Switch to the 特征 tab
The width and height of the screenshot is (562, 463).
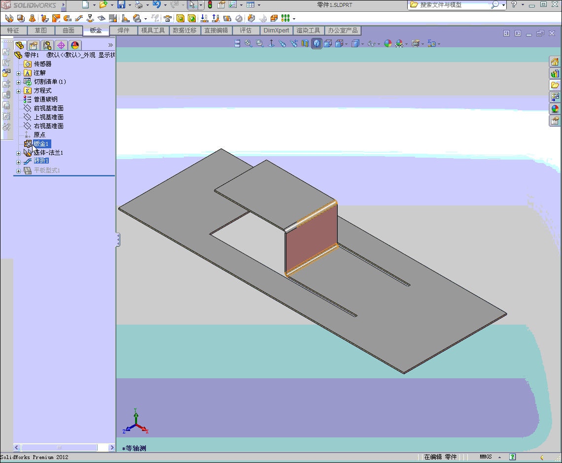click(13, 31)
